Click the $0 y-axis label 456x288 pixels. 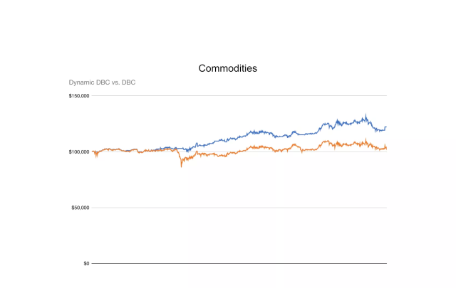click(86, 264)
